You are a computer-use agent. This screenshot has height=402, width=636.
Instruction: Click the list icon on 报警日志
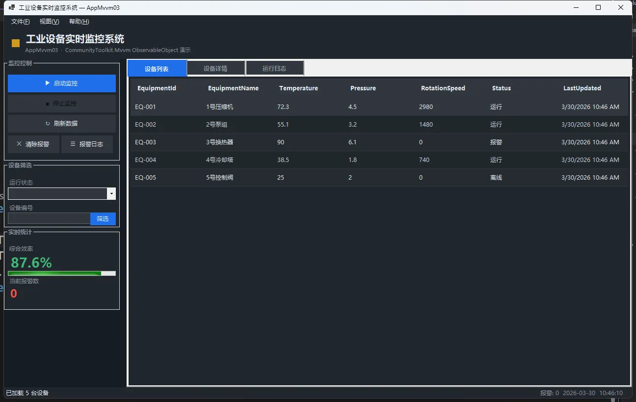pyautogui.click(x=73, y=144)
